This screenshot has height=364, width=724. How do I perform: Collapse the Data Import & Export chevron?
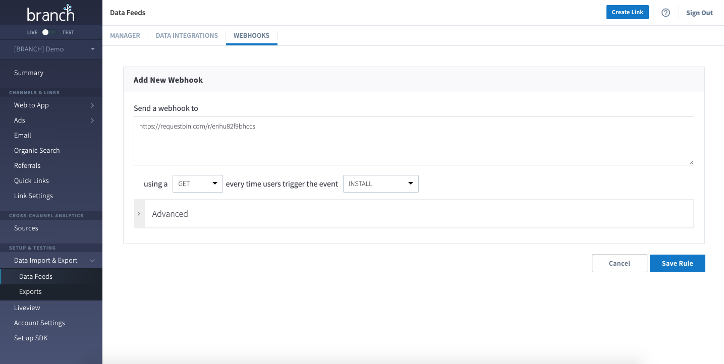coord(92,261)
